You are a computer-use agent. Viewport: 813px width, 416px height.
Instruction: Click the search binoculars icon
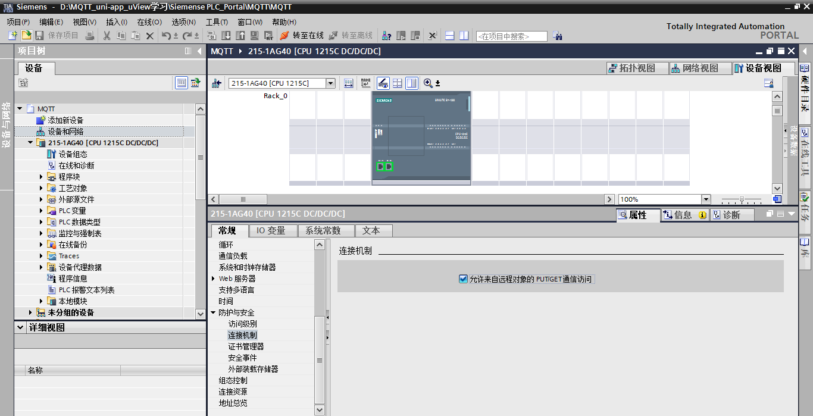tap(557, 36)
